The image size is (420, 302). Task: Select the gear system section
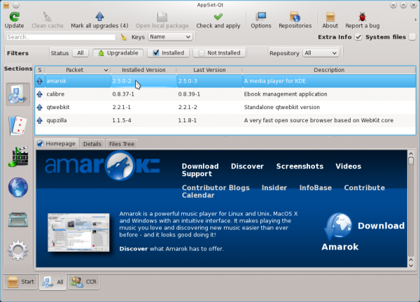coord(18,250)
